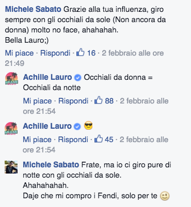Click the sunglasses emoji in Achille Lauro's reply
This screenshot has width=191, height=207.
(x=88, y=126)
